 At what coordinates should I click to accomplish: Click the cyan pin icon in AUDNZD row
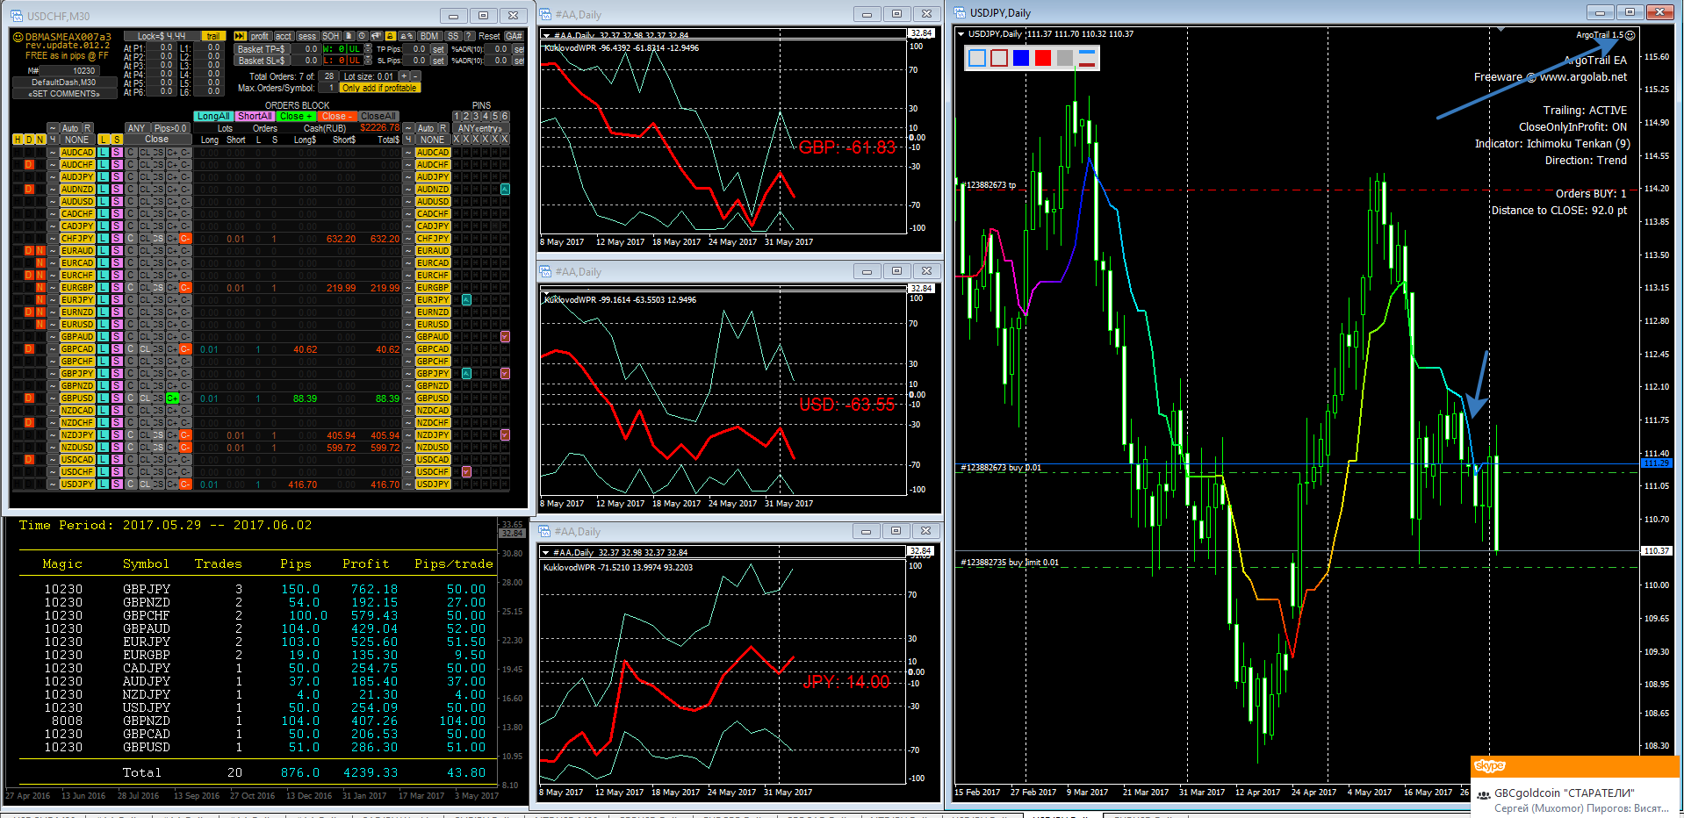point(505,189)
